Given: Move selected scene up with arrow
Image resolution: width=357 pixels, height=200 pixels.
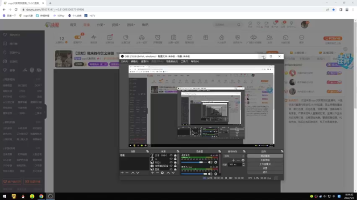Looking at the screenshot, I should click(x=133, y=173).
